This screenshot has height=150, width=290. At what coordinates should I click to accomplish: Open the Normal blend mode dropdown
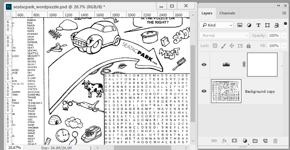[x=224, y=36]
